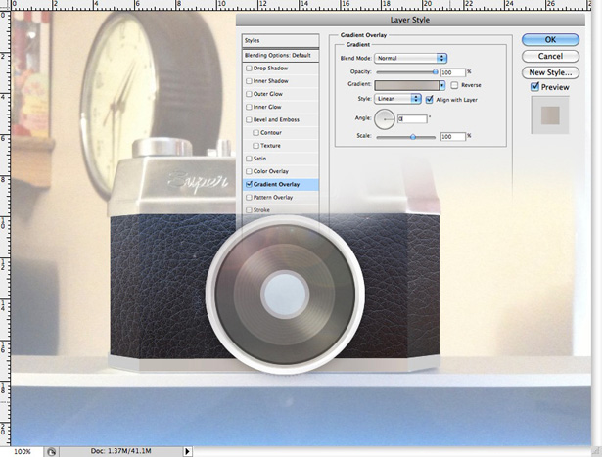Enable the Contour checkbox
The width and height of the screenshot is (602, 457).
point(255,133)
